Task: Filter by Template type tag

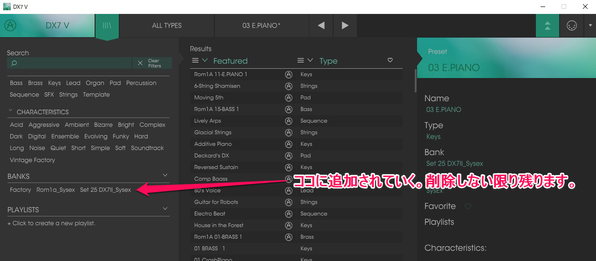Action: [96, 95]
